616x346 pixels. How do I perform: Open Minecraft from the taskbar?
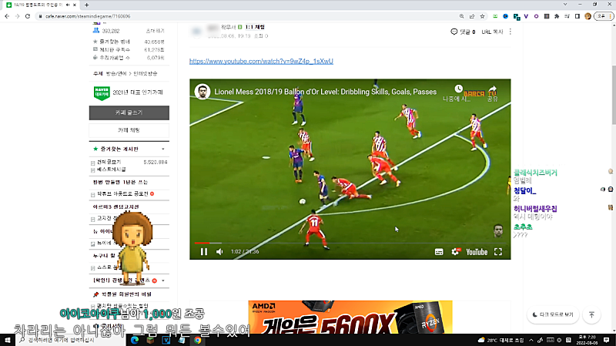click(x=150, y=340)
